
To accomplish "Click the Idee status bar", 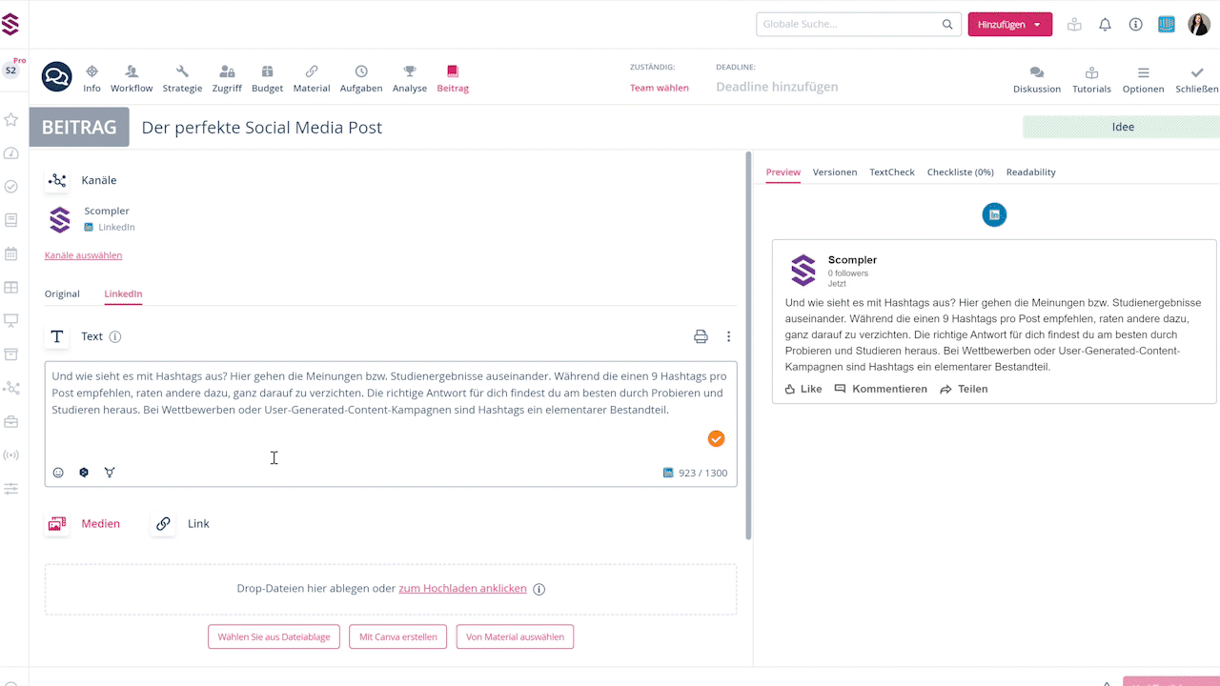I will [x=1121, y=127].
